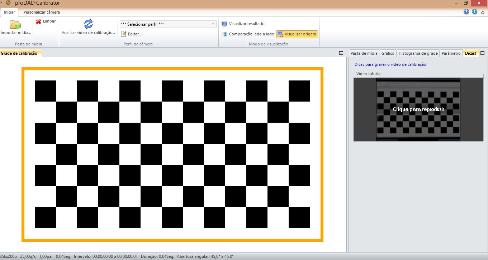Image resolution: width=488 pixels, height=260 pixels.
Task: Open the quick access arrow in title bar
Action: [2, 3]
